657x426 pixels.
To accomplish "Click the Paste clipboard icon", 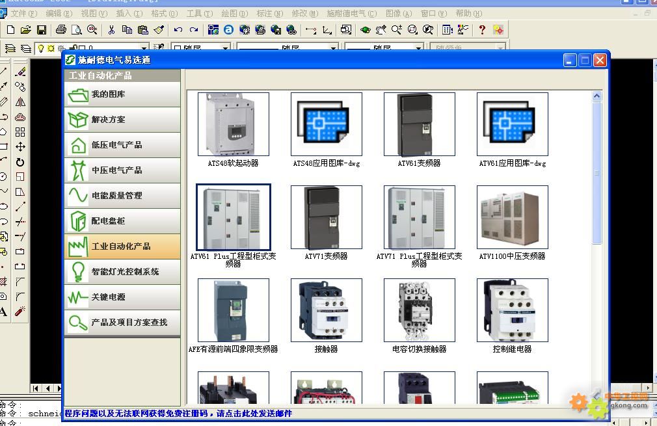I will pos(143,30).
